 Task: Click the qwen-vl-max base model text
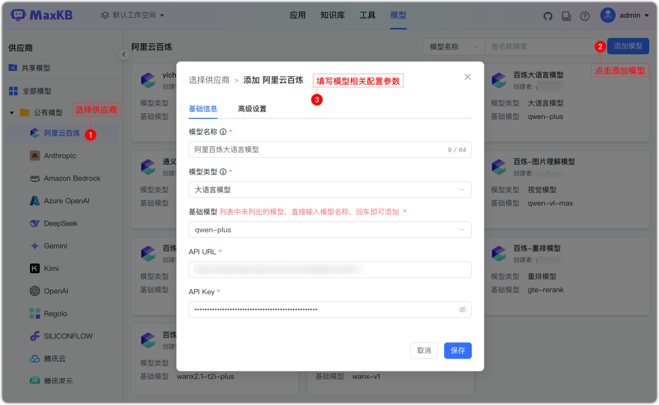pyautogui.click(x=550, y=203)
